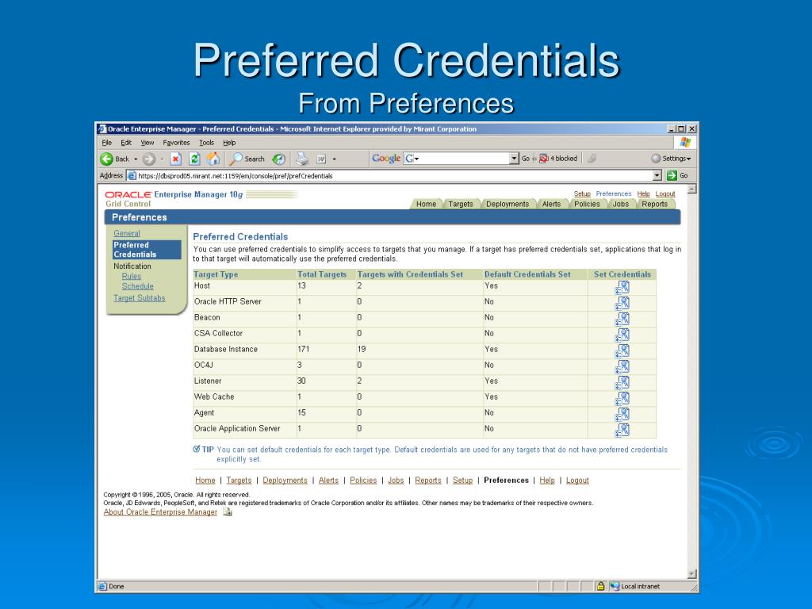Switch to the Home tab
This screenshot has width=812, height=609.
click(x=426, y=204)
